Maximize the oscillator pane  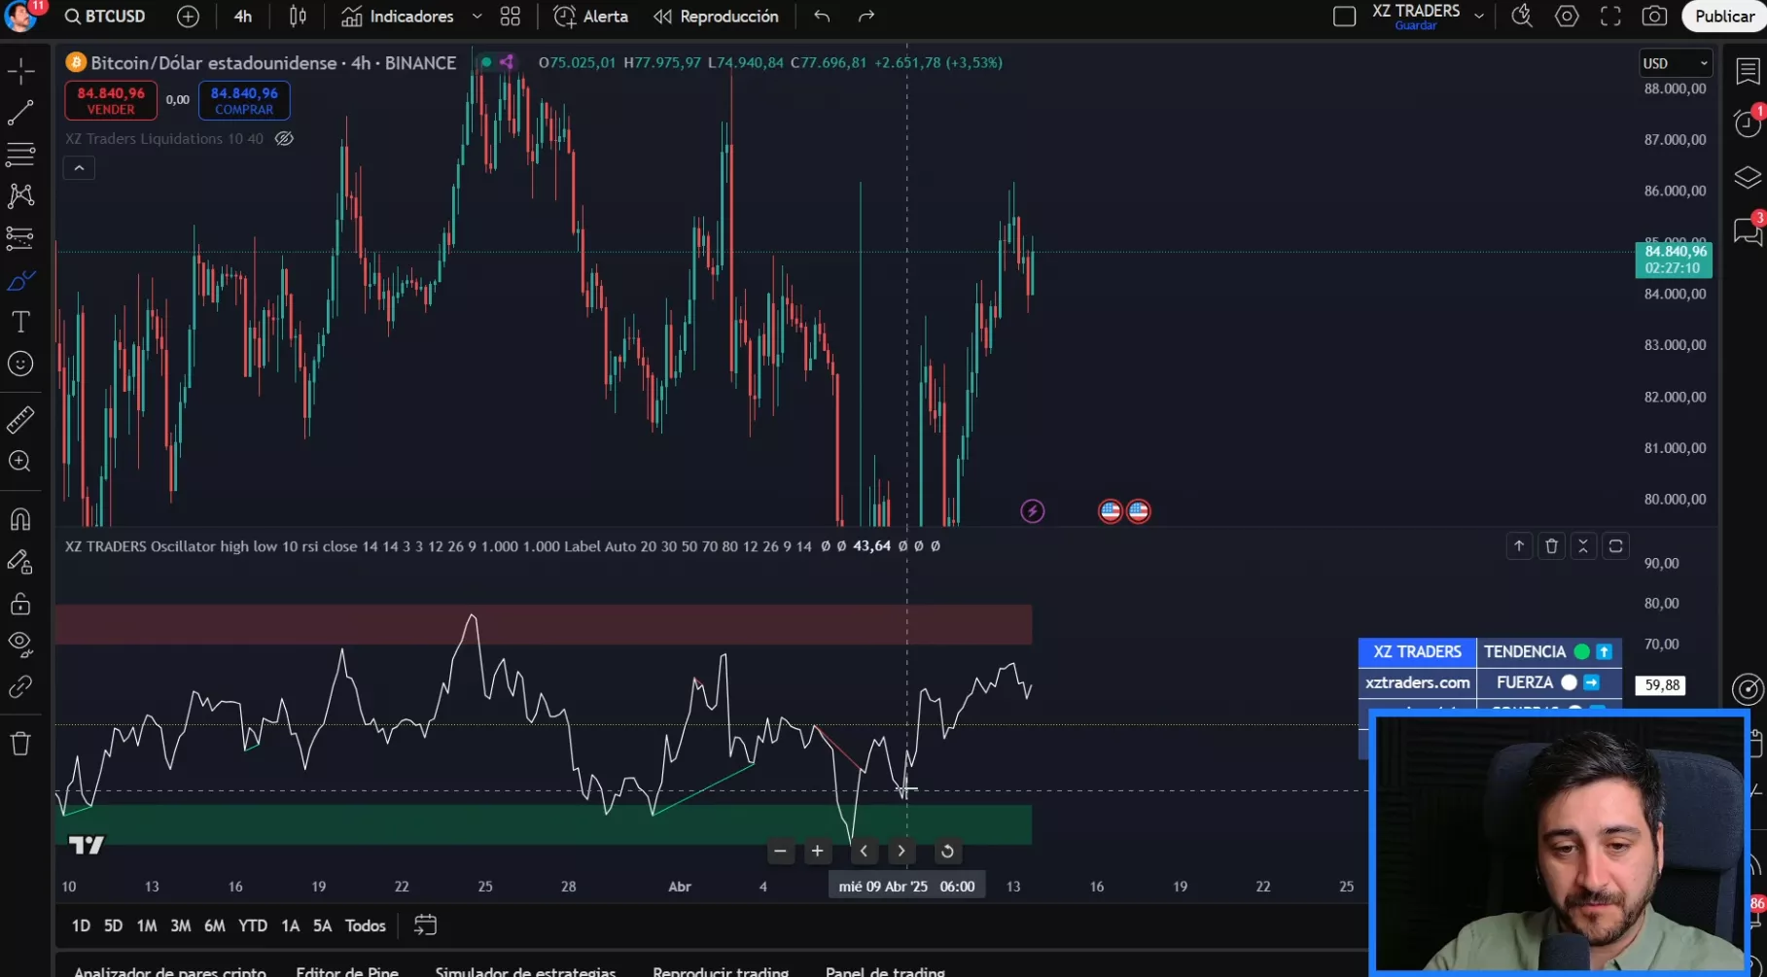[x=1615, y=546]
